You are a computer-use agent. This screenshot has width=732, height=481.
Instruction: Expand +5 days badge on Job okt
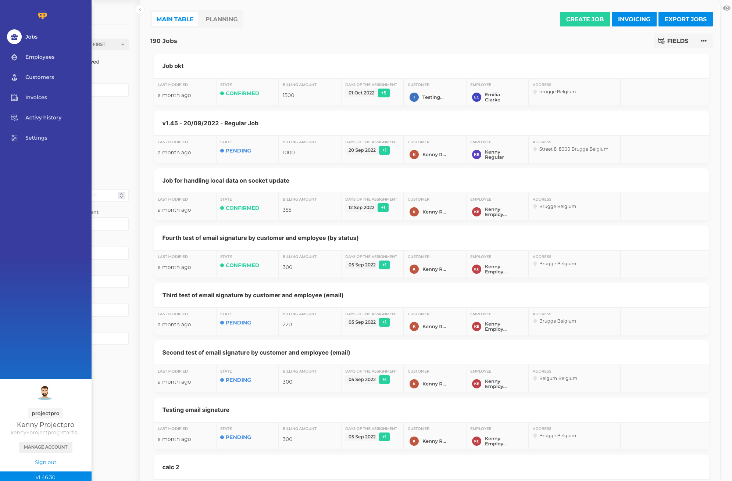pos(383,93)
